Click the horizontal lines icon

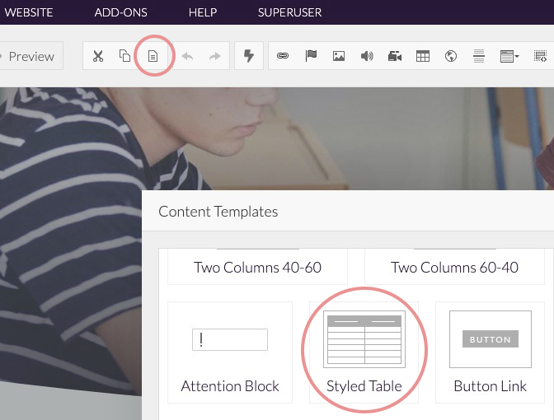(479, 56)
